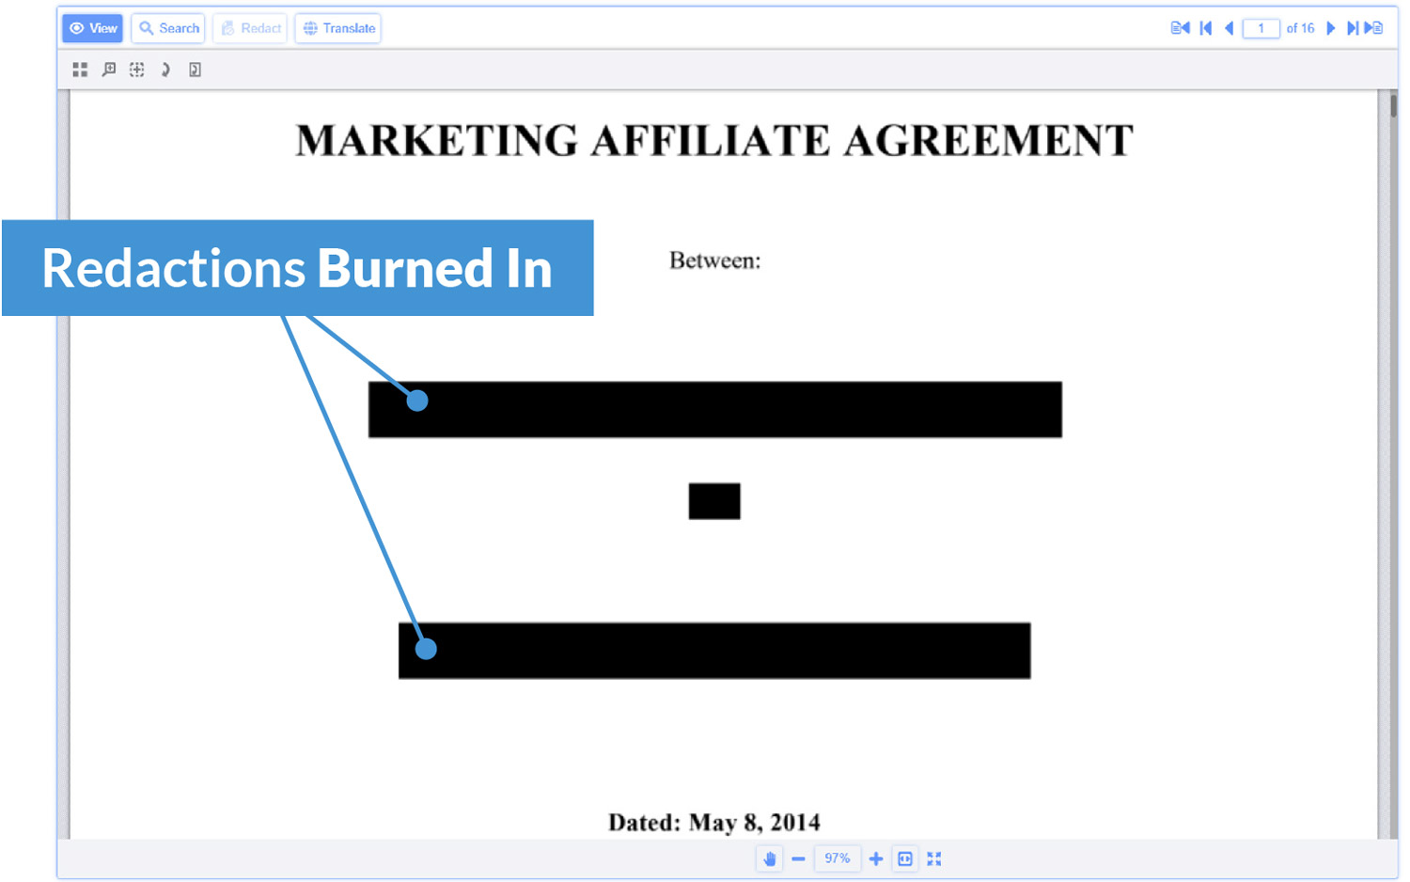Jump to the first page
Image resolution: width=1410 pixels, height=882 pixels.
(1206, 28)
